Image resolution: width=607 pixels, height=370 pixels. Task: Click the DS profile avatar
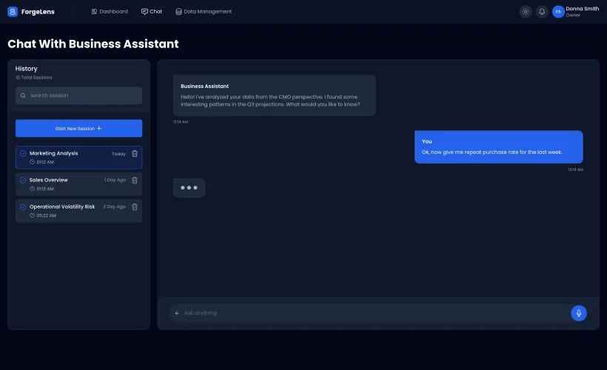pyautogui.click(x=558, y=12)
